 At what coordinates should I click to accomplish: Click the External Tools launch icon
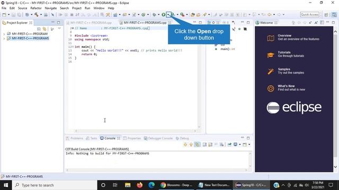coord(182,15)
